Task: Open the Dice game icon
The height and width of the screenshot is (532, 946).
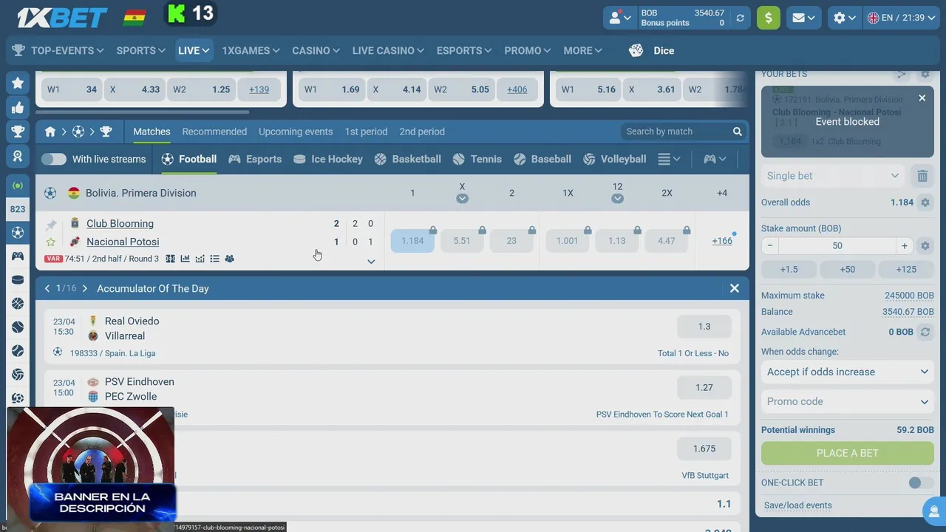Action: point(636,50)
